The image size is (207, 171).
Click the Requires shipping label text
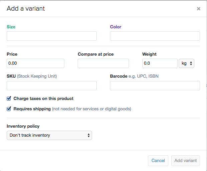click(x=32, y=109)
